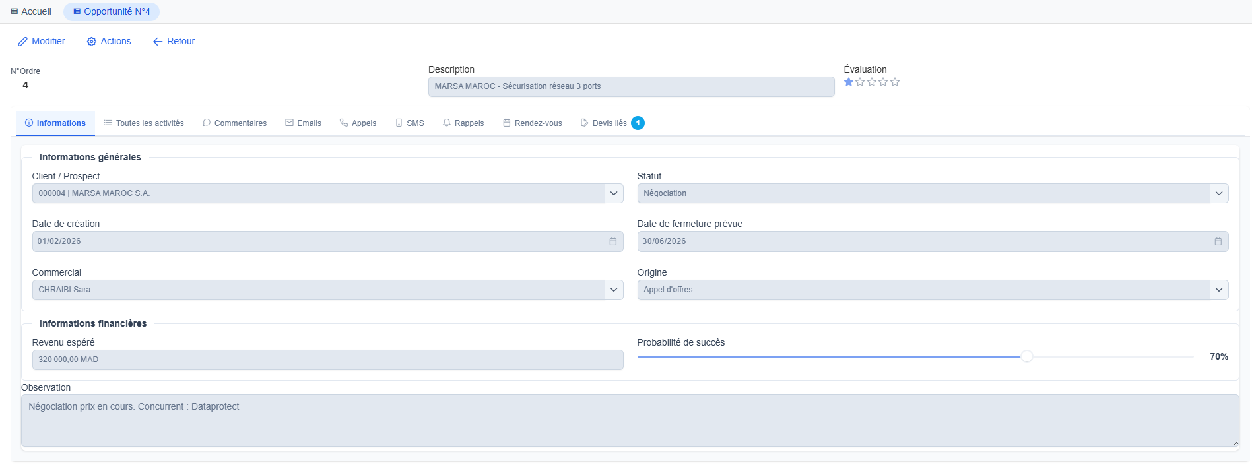The height and width of the screenshot is (471, 1252).
Task: Switch to the Informations tab
Action: (x=55, y=123)
